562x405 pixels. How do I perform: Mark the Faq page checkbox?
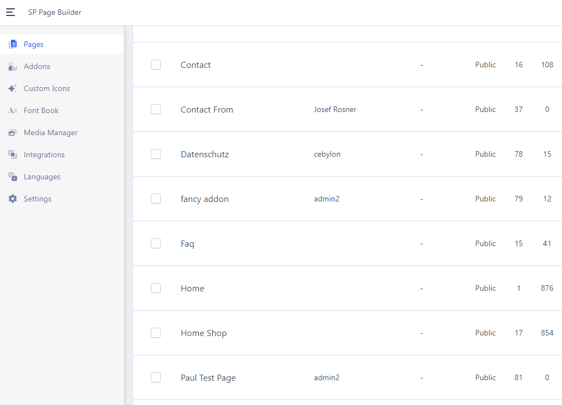(156, 243)
